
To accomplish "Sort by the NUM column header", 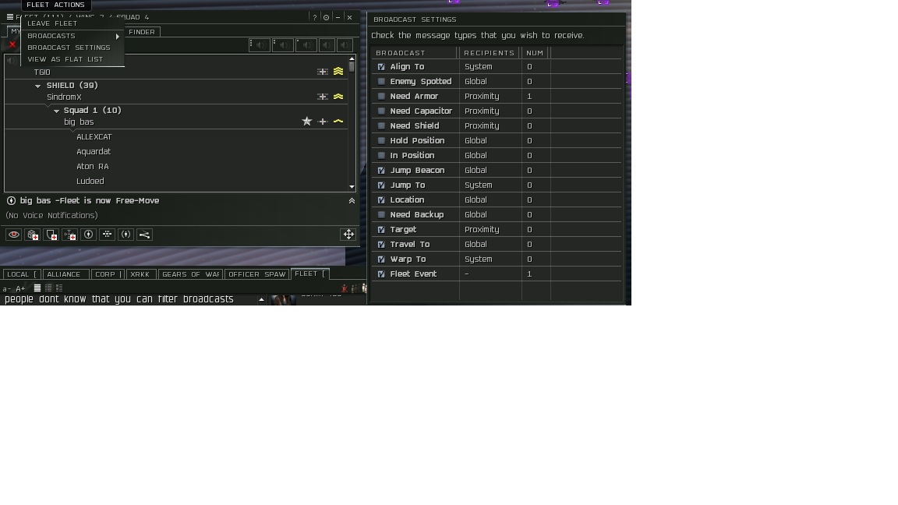I will (x=535, y=53).
